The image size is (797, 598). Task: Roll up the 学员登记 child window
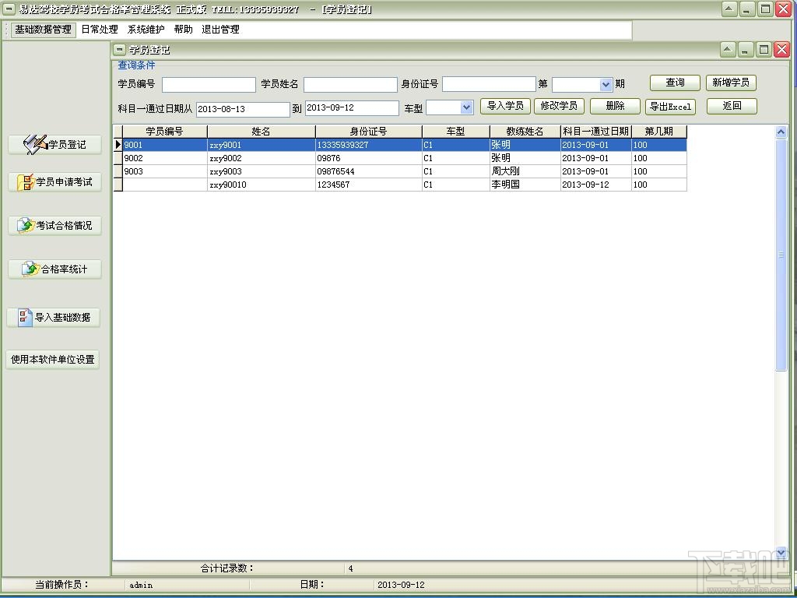[x=728, y=50]
